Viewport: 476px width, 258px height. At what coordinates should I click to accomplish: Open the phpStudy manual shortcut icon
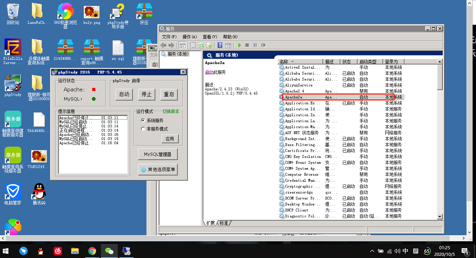[x=118, y=16]
